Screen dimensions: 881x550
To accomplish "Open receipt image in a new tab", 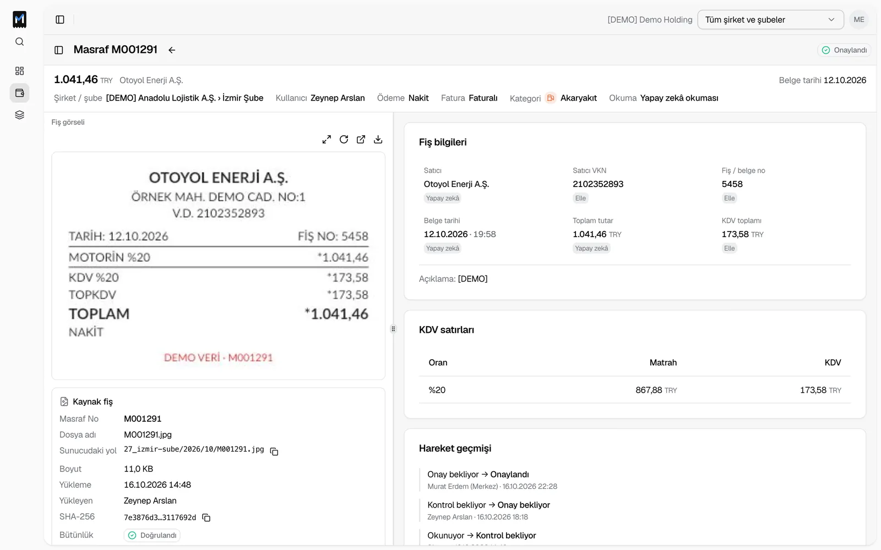I will coord(361,140).
